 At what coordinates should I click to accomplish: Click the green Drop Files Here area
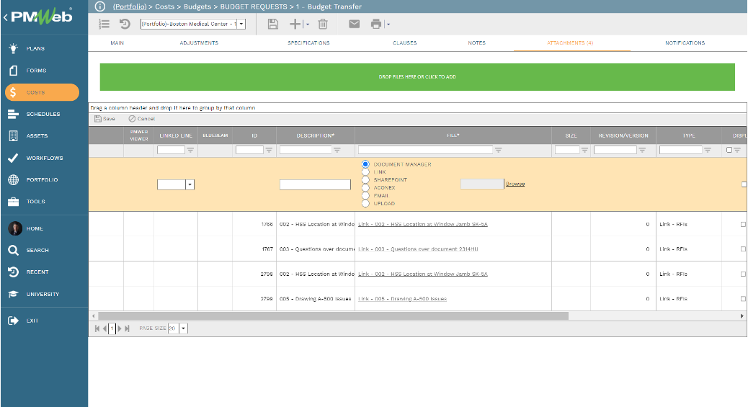(x=417, y=77)
